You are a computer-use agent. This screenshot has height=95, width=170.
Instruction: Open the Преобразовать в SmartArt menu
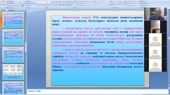[x=83, y=6]
